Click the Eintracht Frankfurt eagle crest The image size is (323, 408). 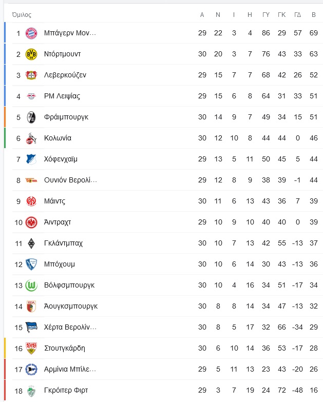pos(31,222)
